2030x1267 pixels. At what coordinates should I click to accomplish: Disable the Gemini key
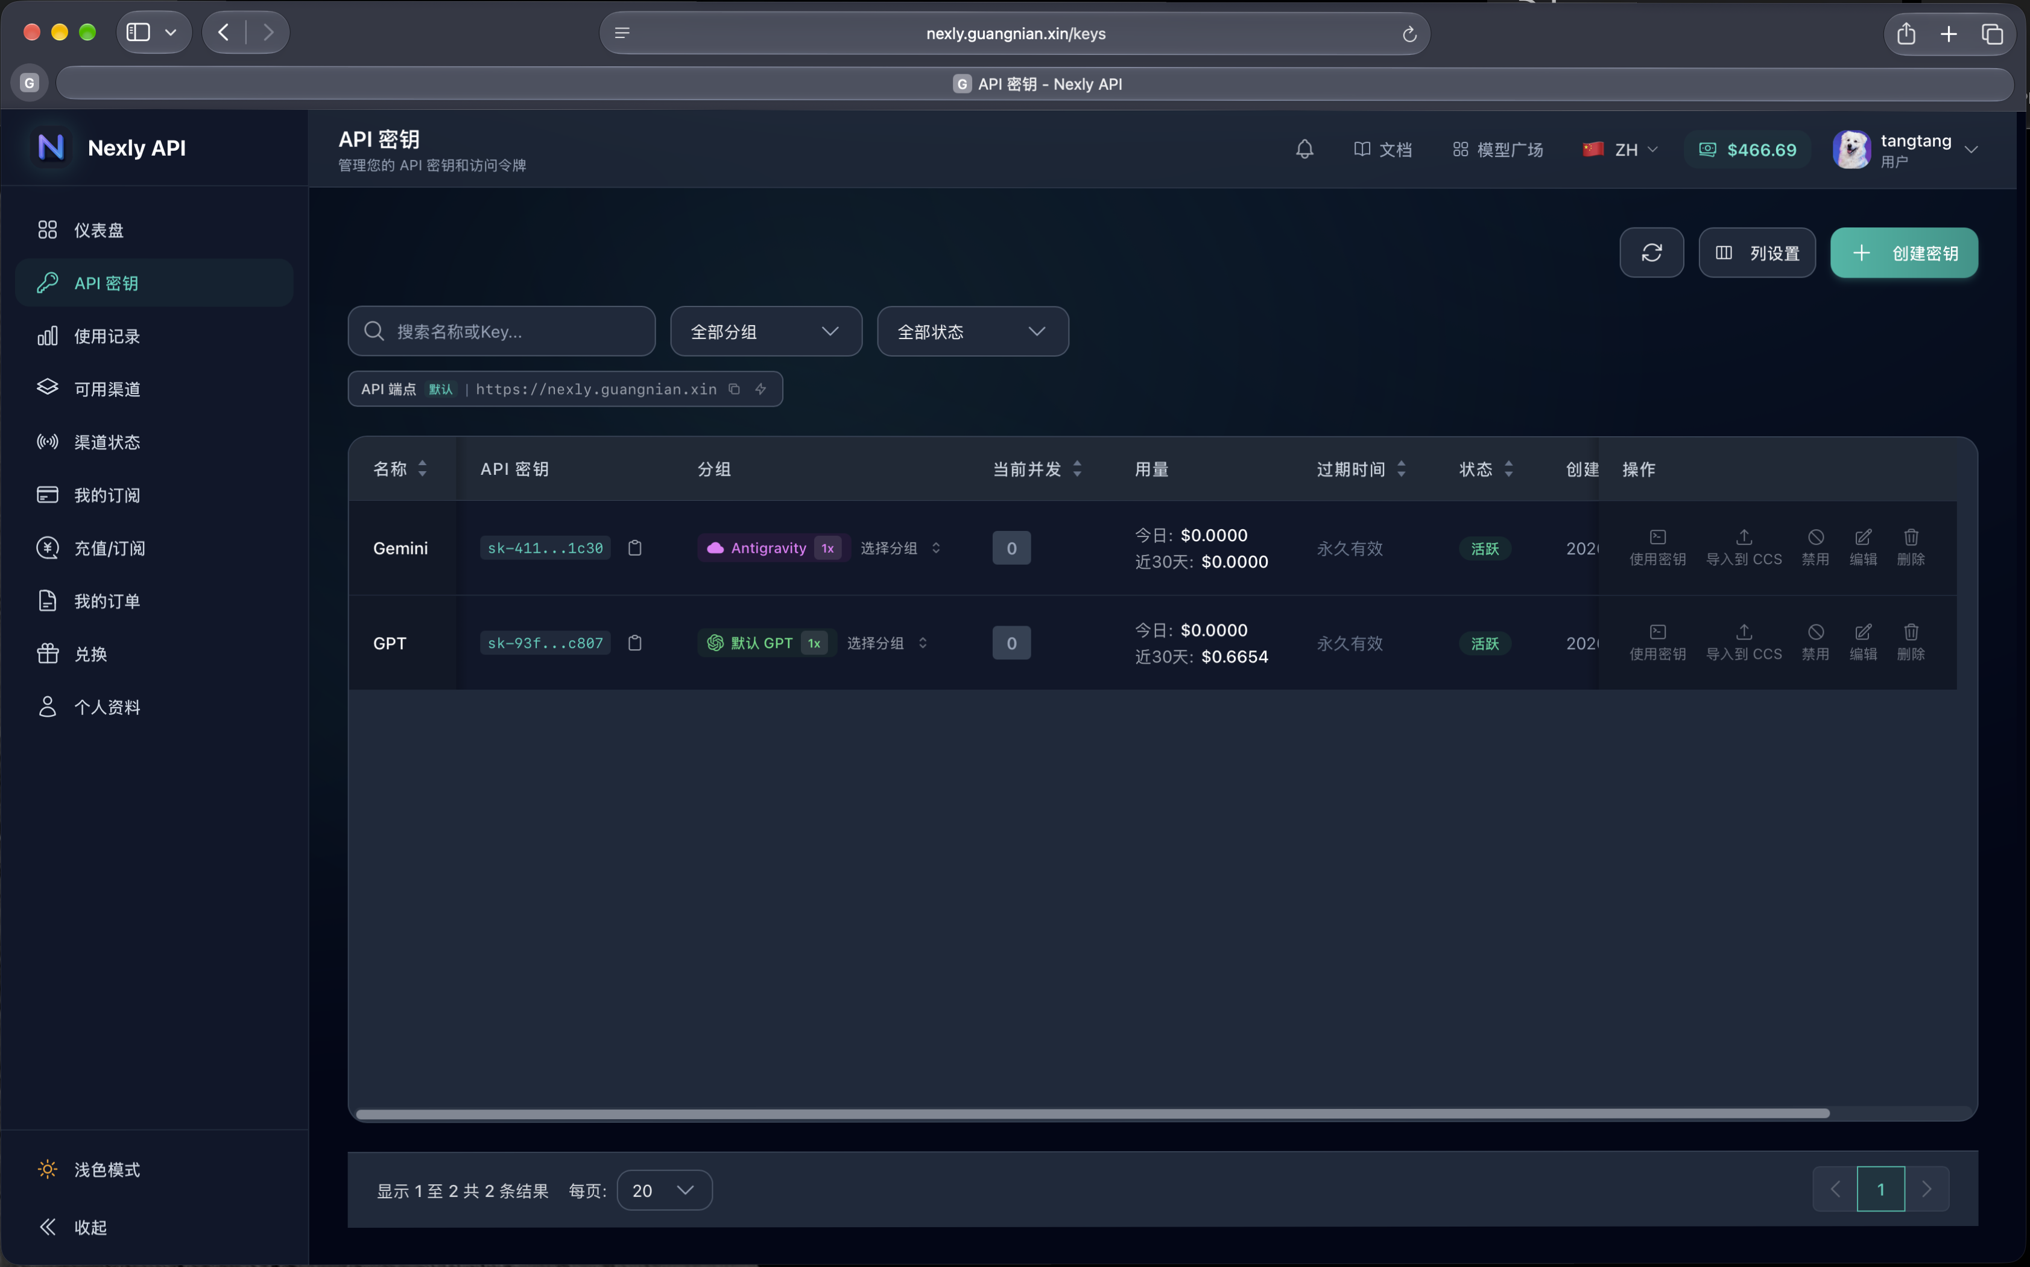[x=1815, y=547]
